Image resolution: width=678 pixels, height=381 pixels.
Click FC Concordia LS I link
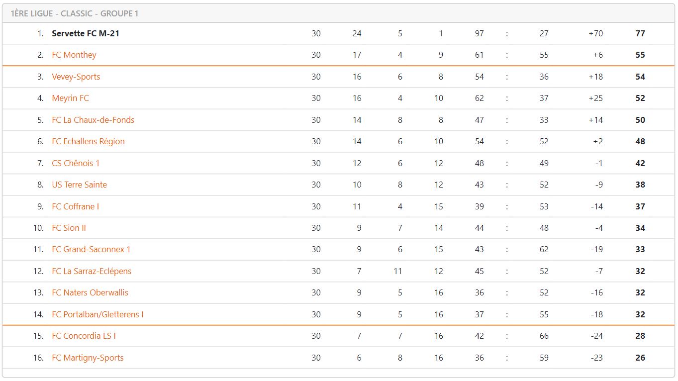tap(84, 336)
